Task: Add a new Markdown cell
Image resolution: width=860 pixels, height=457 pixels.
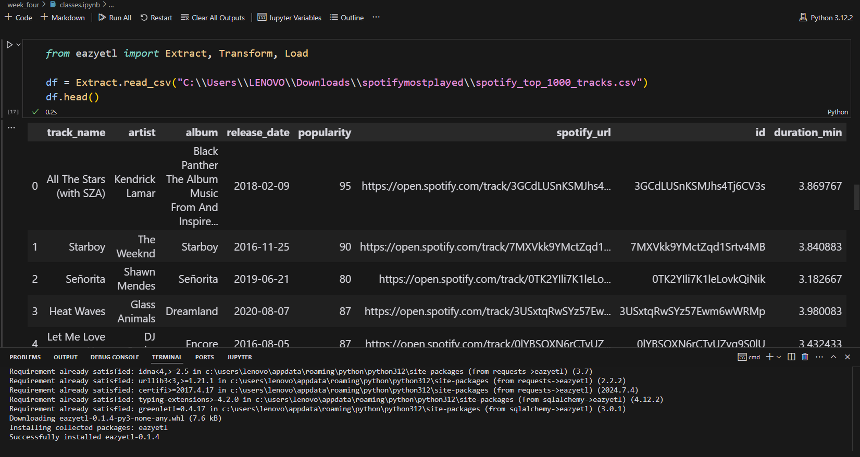Action: (x=63, y=18)
